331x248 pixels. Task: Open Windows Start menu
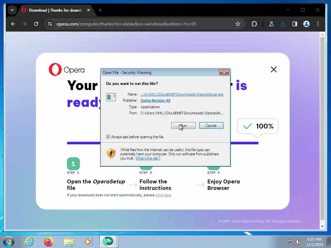(9, 242)
